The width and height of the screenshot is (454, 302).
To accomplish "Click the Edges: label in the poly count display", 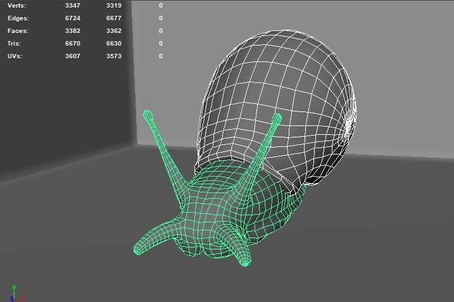I will click(18, 18).
